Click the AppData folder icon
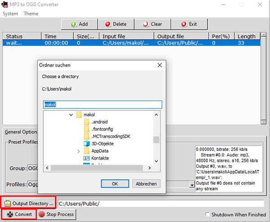This screenshot has width=270, height=222. pos(86,151)
